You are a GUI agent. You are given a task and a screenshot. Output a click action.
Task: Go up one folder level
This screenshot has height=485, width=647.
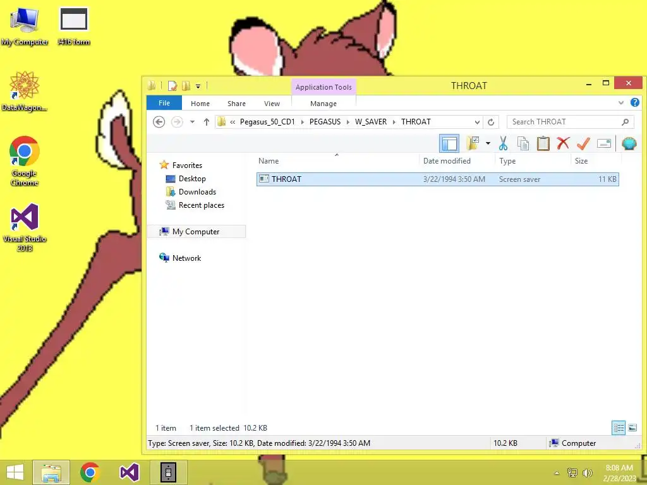coord(207,122)
